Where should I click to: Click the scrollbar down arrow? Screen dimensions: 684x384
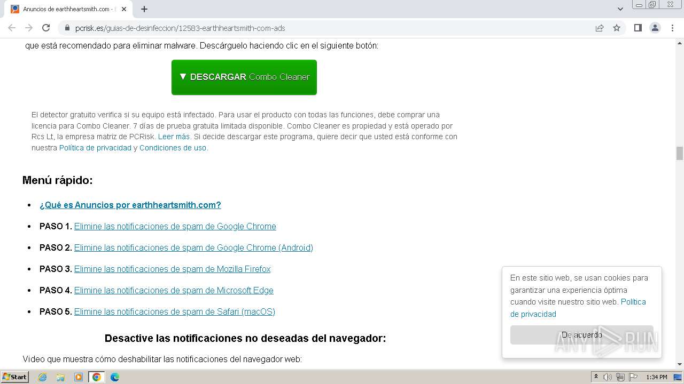click(x=679, y=364)
